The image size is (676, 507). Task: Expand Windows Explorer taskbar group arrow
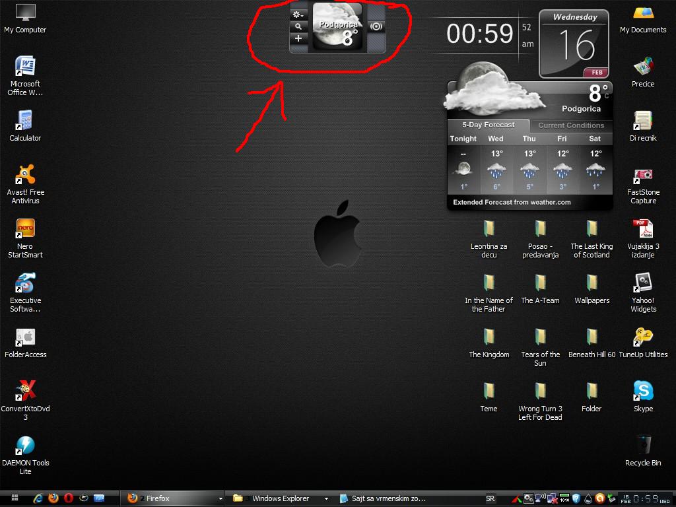pyautogui.click(x=326, y=498)
